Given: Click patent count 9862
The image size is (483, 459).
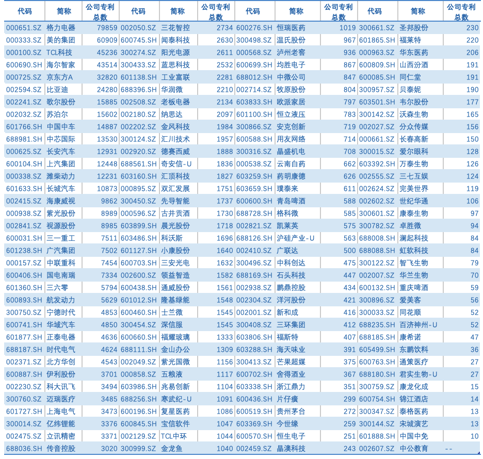Looking at the screenshot, I should click(109, 201).
